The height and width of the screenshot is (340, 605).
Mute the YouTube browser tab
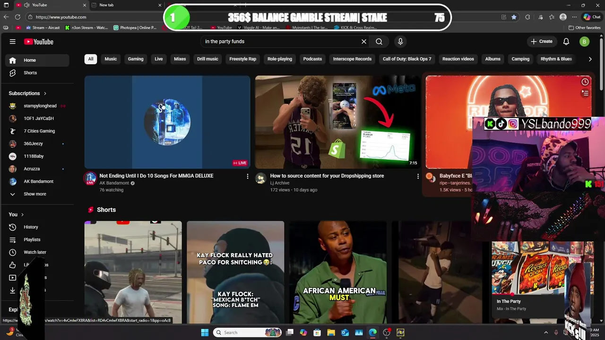point(27,5)
